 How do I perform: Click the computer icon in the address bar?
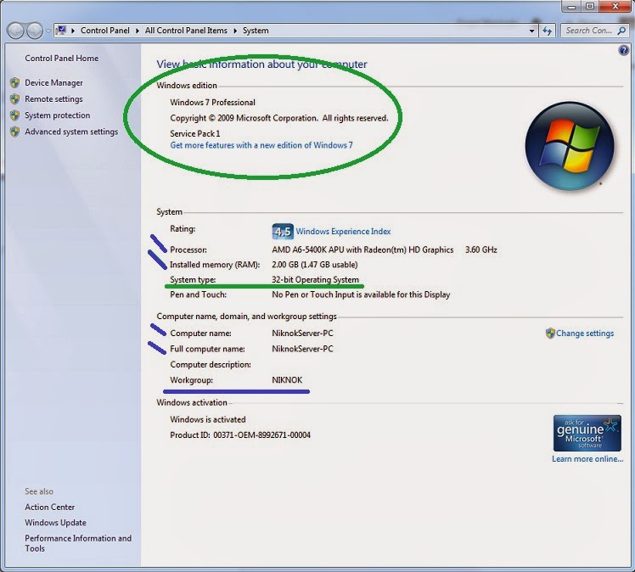click(61, 31)
